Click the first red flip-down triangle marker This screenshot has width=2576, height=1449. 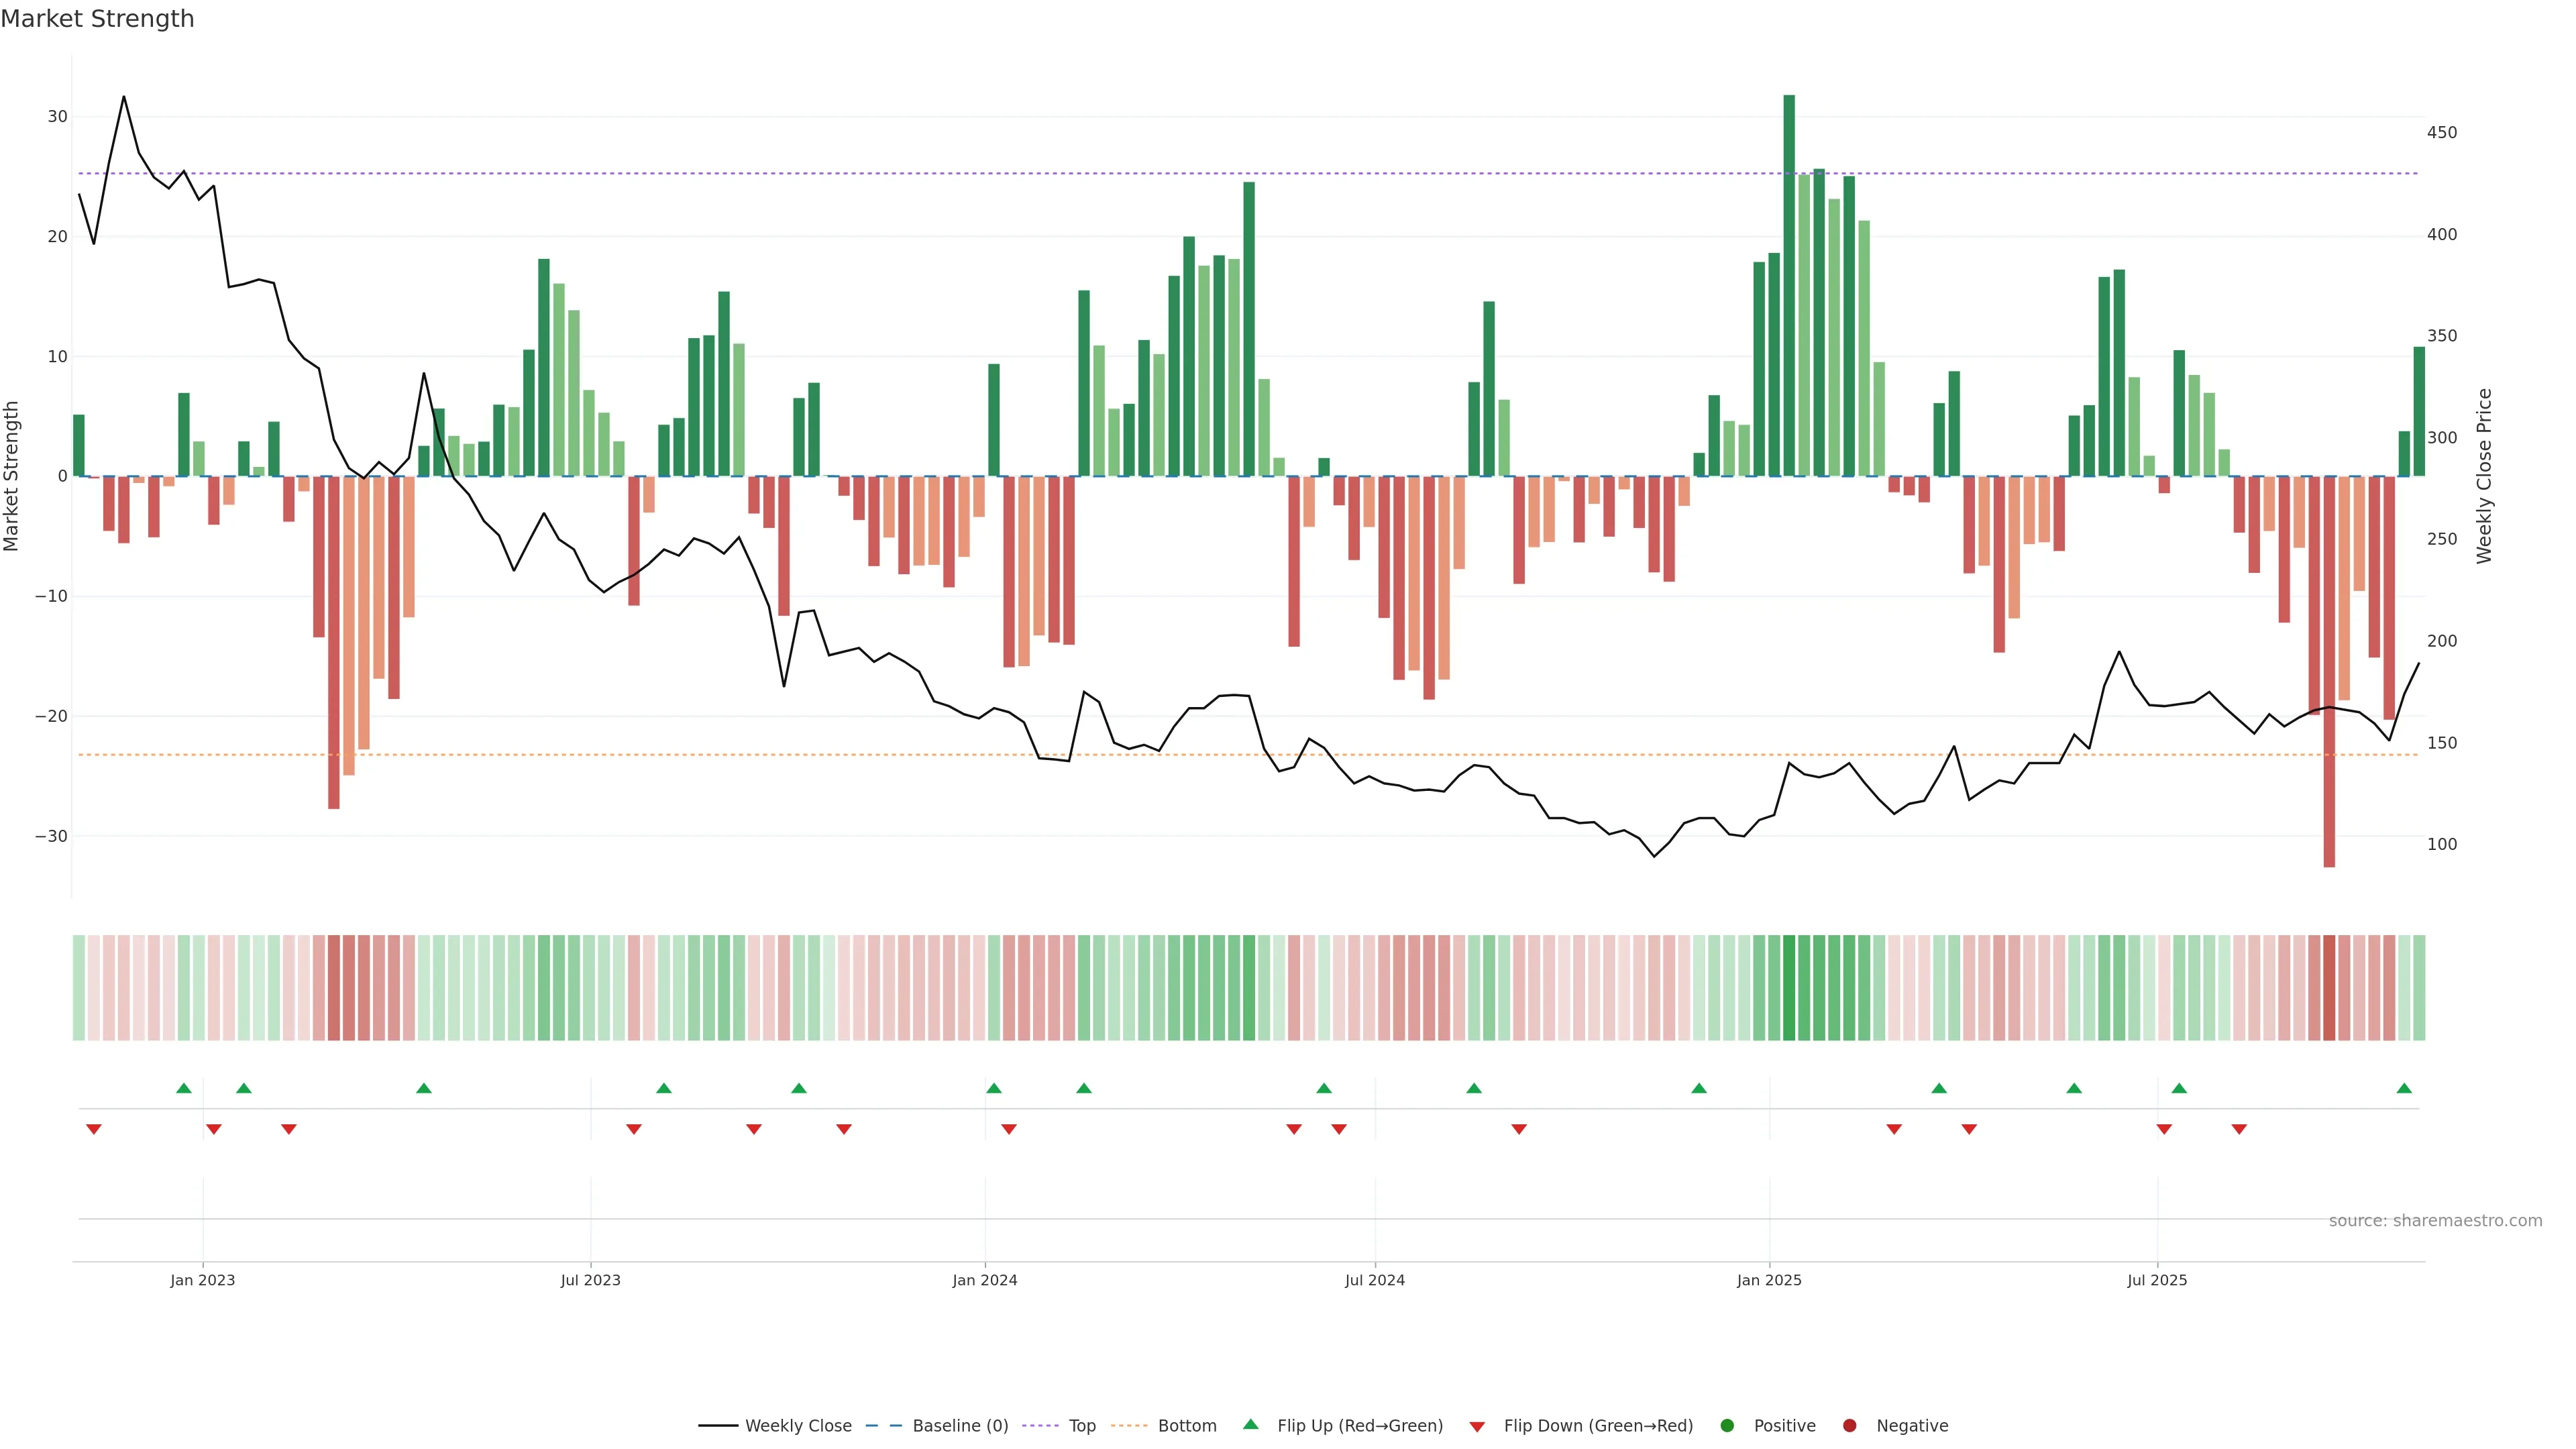[94, 1129]
